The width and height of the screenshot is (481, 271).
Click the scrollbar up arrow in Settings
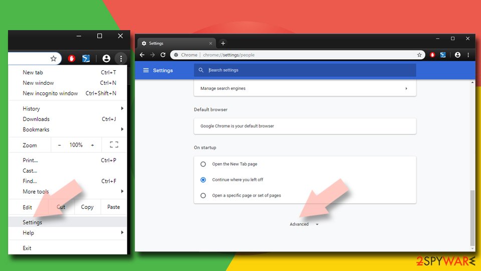(472, 82)
